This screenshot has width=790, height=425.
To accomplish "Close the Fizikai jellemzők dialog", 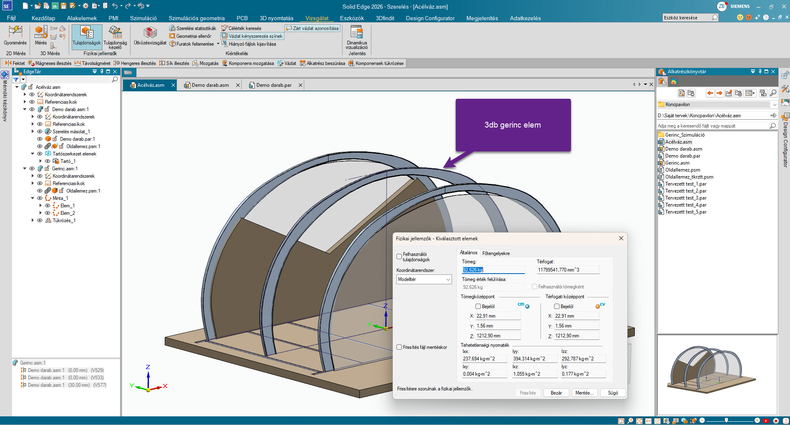I will click(x=621, y=238).
